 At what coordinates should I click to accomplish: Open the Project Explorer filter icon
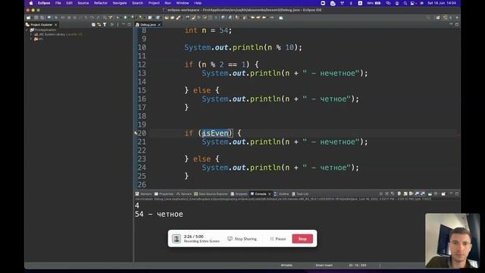point(105,24)
